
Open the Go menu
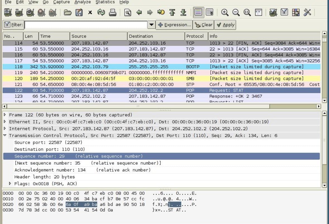coord(45,2)
